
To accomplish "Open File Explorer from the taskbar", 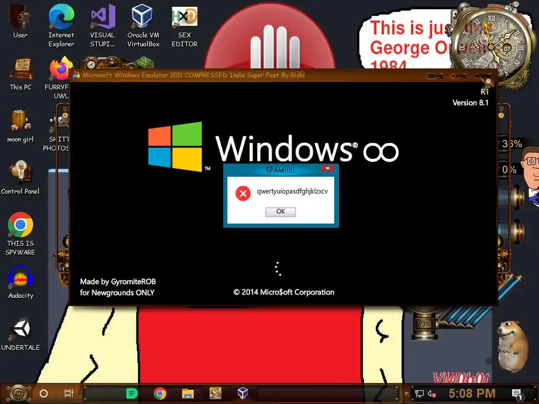I will [x=188, y=393].
